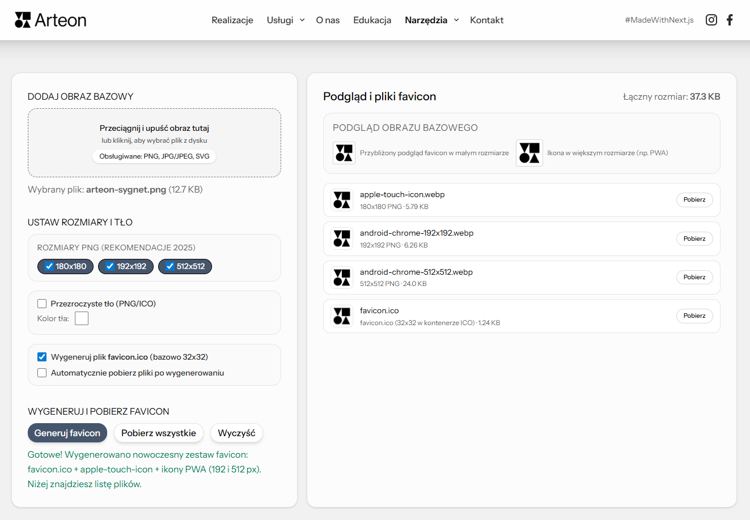Open the Kolor tła color swatch
Viewport: 750px width, 520px height.
[82, 318]
